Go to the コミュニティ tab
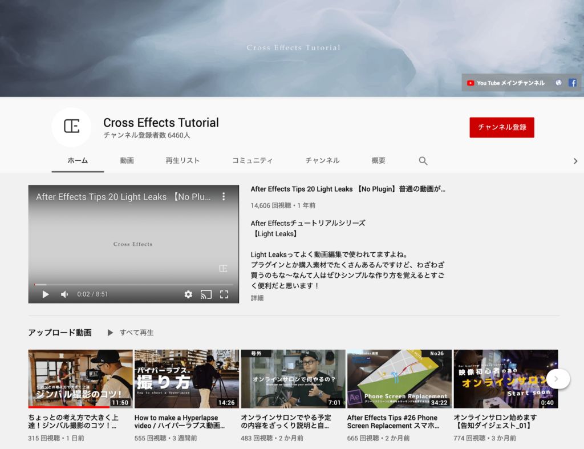The height and width of the screenshot is (449, 584). (253, 160)
